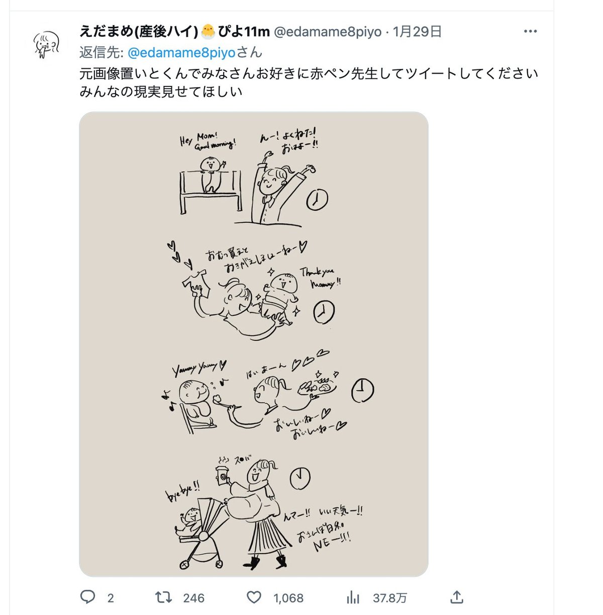Click the tweet text starting with 元画像置いとくんで

(309, 74)
